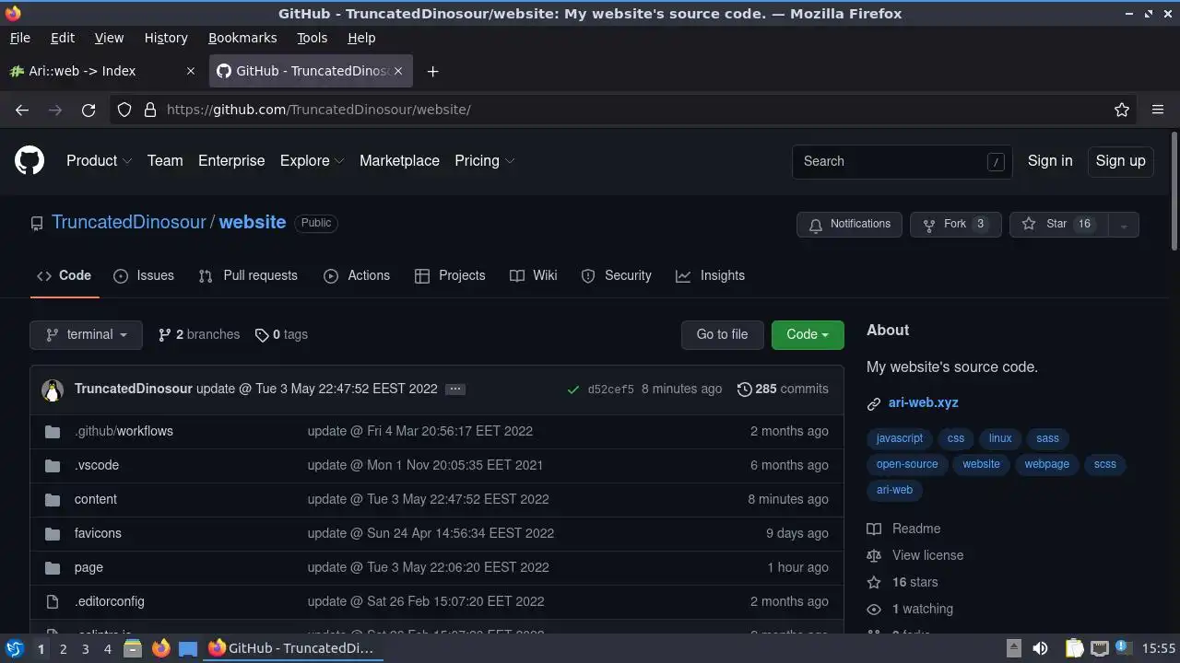Click the folder icon next to favicons

click(x=53, y=533)
